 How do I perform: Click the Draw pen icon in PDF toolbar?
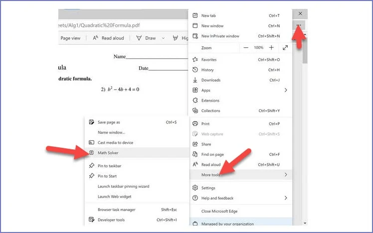139,38
